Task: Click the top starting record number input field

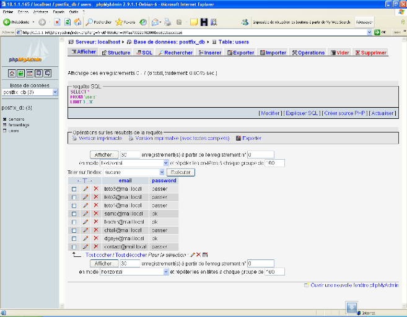Action: [260, 154]
